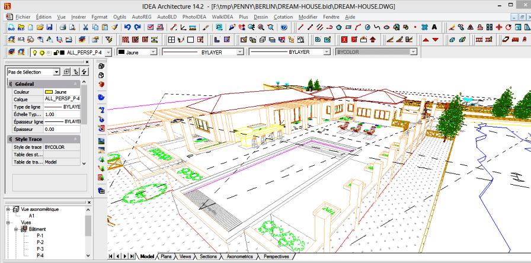Viewport: 531px width, 263px height.
Task: Click the mirror tool triangle icon
Action: tap(470, 27)
